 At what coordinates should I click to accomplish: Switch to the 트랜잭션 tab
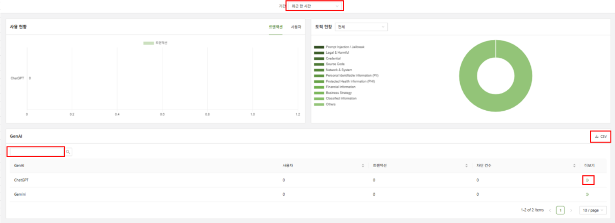point(275,27)
